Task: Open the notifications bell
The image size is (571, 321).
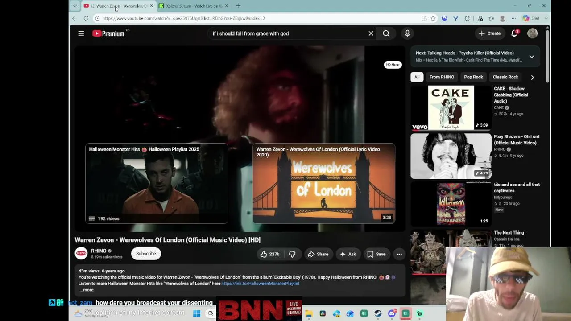Action: (x=514, y=33)
